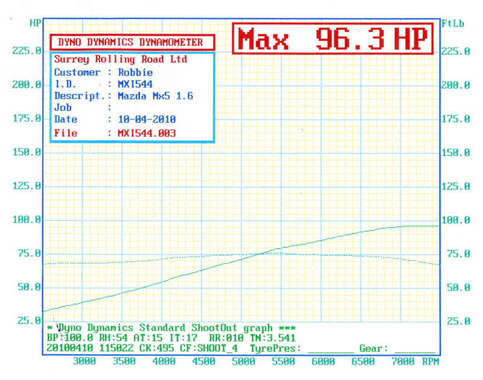
Task: Click the 4000 RPM axis label
Action: [164, 361]
